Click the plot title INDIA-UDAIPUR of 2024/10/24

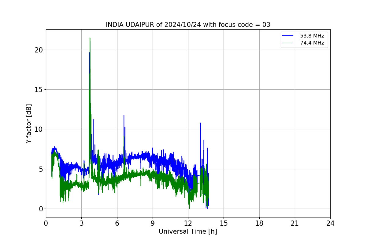(188, 25)
